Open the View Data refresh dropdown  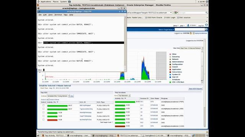point(191,48)
